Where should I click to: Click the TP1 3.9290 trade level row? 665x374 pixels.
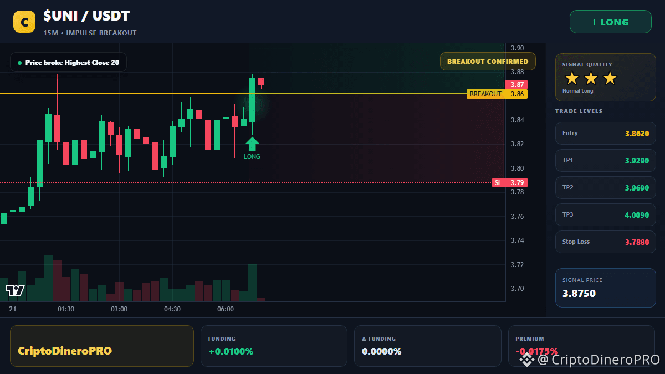pyautogui.click(x=606, y=161)
